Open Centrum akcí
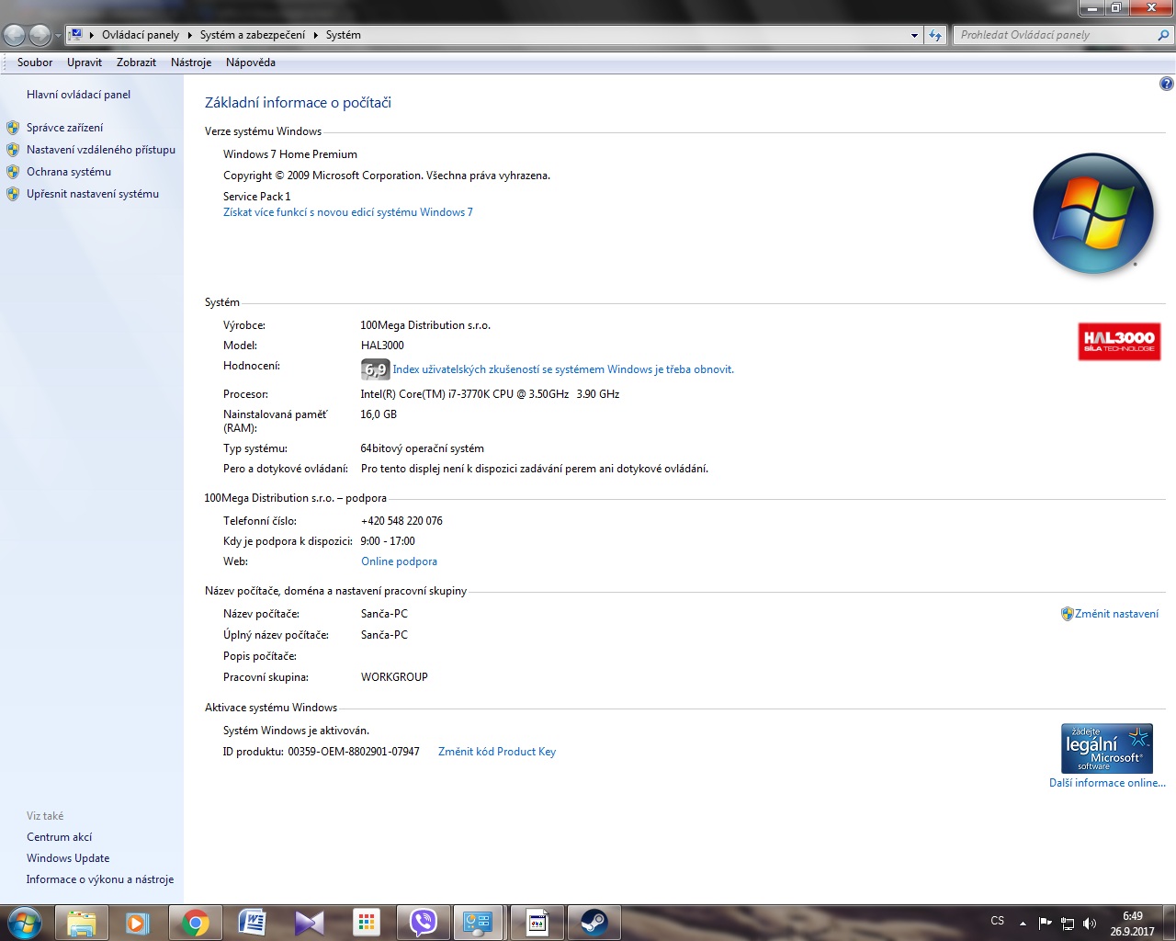This screenshot has width=1176, height=941. [60, 837]
